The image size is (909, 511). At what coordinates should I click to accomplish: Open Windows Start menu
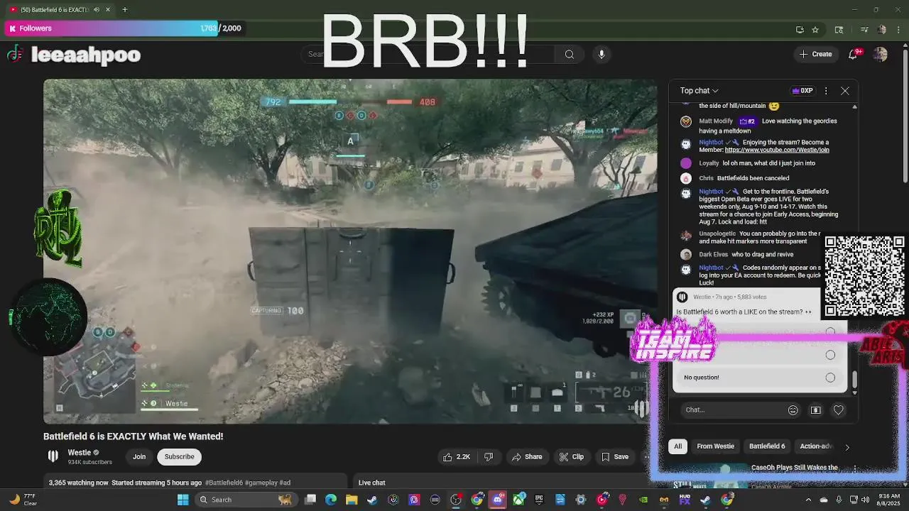183,500
